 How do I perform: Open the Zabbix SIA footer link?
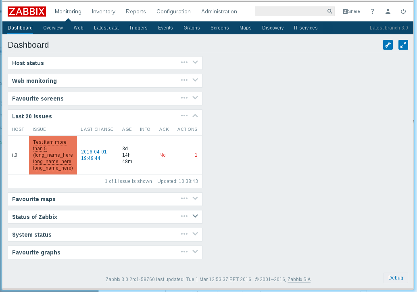[299, 279]
